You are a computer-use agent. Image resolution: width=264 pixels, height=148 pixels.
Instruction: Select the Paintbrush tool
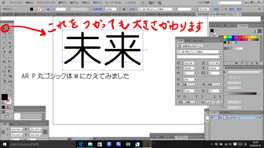(x=4, y=48)
